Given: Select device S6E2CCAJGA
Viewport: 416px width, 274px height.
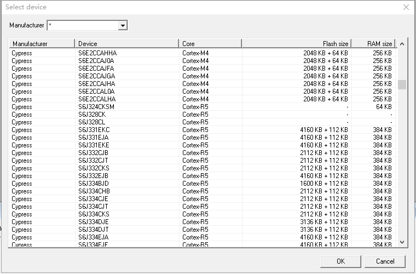Looking at the screenshot, I should coord(96,76).
